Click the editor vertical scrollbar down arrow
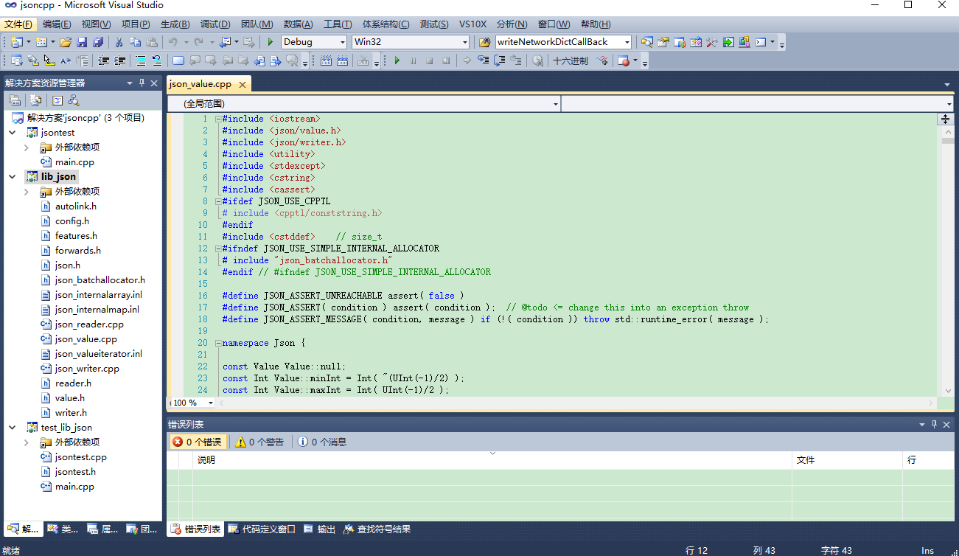Viewport: 959px width, 556px height. coord(948,391)
